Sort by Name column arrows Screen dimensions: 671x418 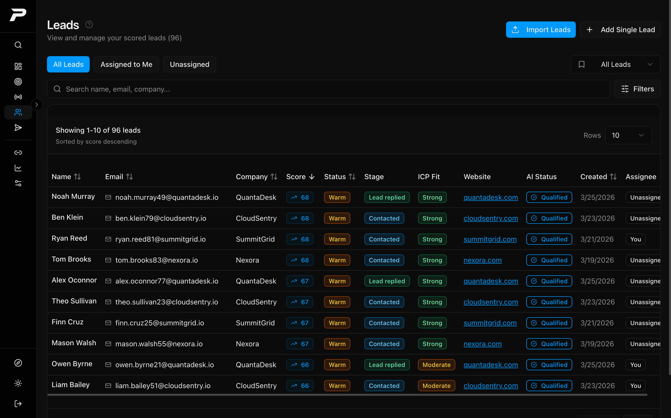(x=77, y=177)
